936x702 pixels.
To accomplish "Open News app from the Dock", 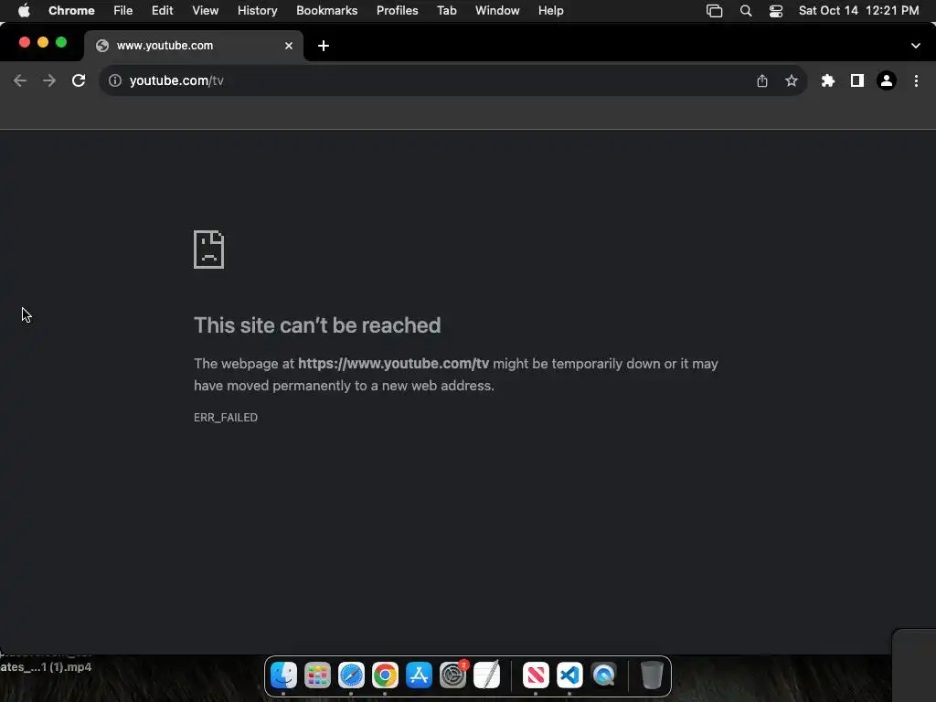I will click(x=536, y=675).
